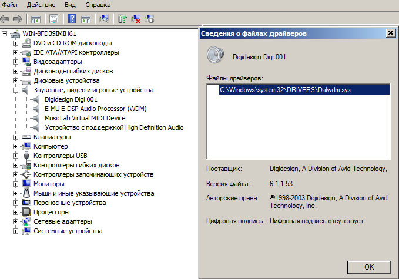Expand Контроллеры запоминающих устройств node
Image resolution: width=399 pixels, height=279 pixels.
[15, 174]
